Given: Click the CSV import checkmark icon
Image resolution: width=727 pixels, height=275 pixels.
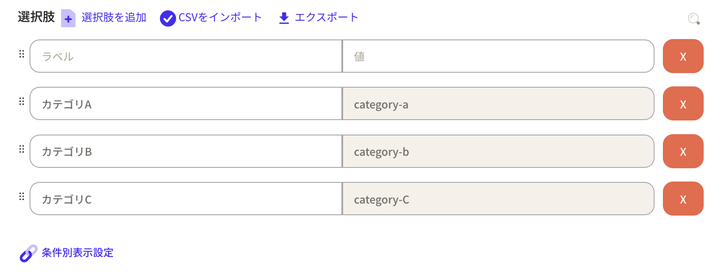Looking at the screenshot, I should (x=168, y=18).
